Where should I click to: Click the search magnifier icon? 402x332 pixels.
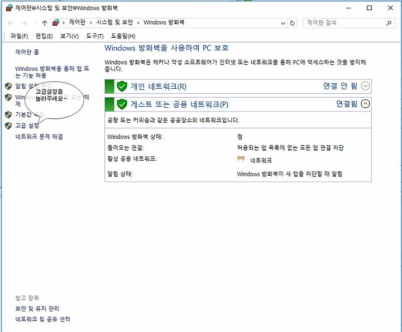(389, 23)
